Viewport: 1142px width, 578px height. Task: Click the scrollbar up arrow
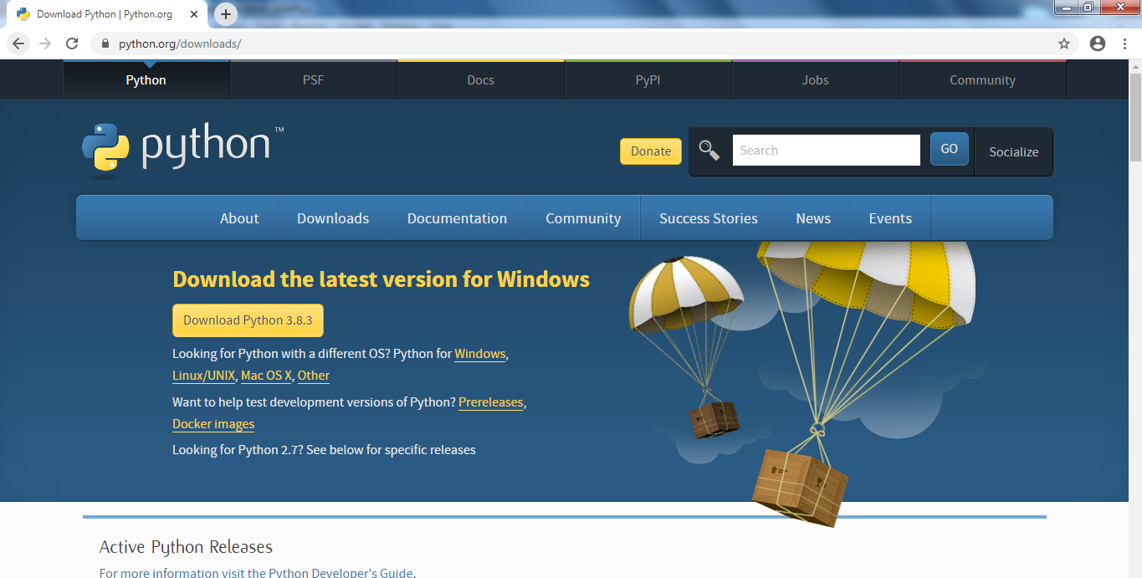pyautogui.click(x=1135, y=66)
